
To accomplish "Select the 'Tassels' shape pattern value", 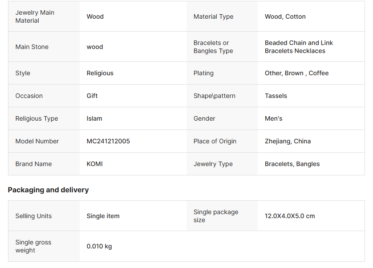I will (276, 96).
